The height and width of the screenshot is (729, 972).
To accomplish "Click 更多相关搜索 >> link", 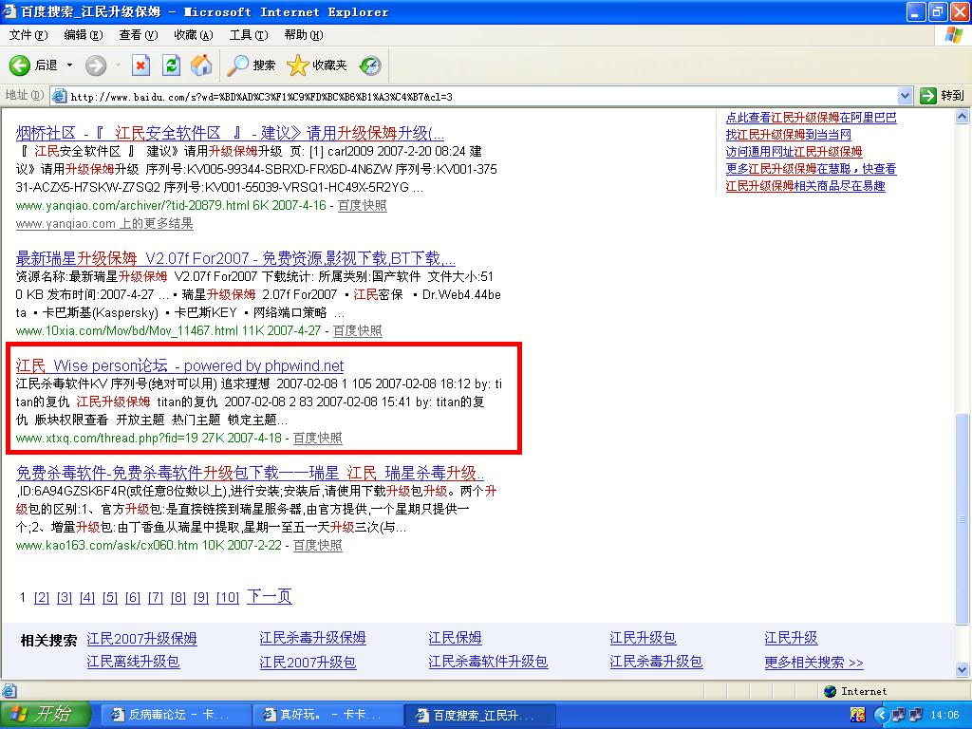I will point(813,662).
